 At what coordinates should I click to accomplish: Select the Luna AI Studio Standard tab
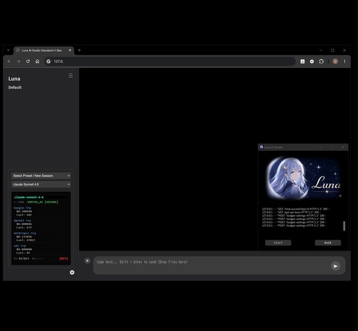click(x=44, y=50)
